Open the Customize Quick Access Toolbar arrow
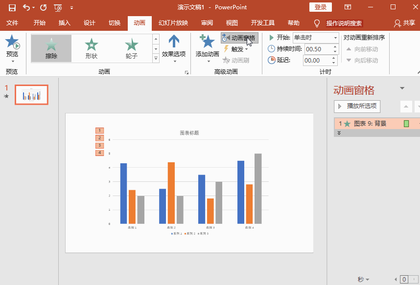Viewport: 420px width, 285px height. tap(72, 8)
